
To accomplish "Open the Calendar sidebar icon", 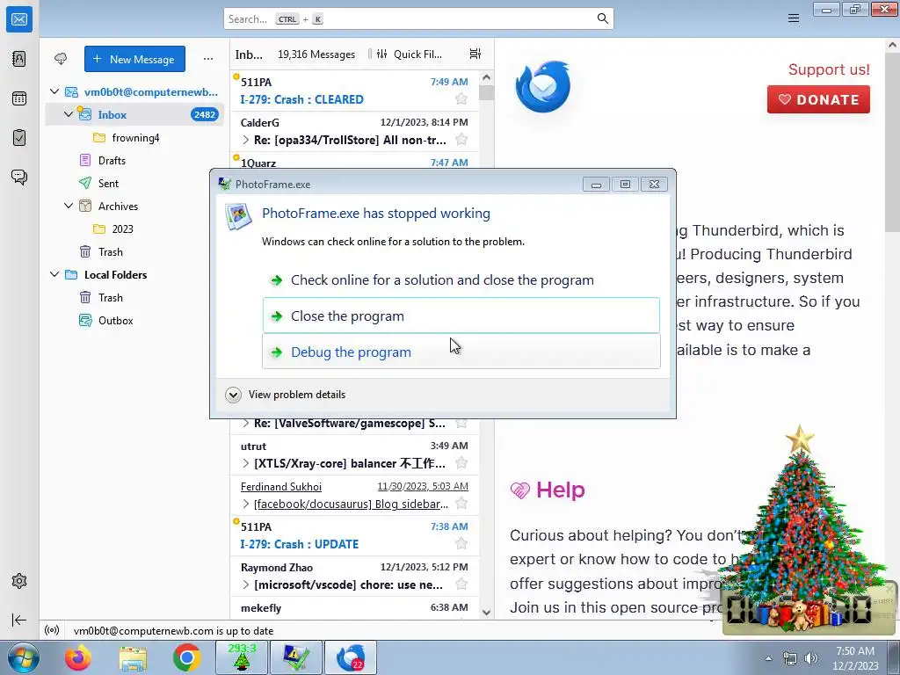I will pyautogui.click(x=19, y=98).
